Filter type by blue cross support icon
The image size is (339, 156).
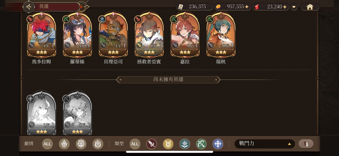218,144
